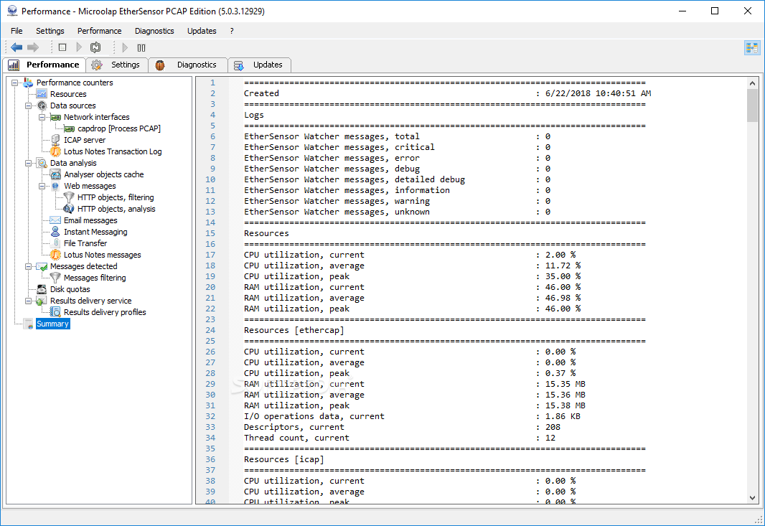
Task: Switch to the Updates tab
Action: [x=260, y=65]
